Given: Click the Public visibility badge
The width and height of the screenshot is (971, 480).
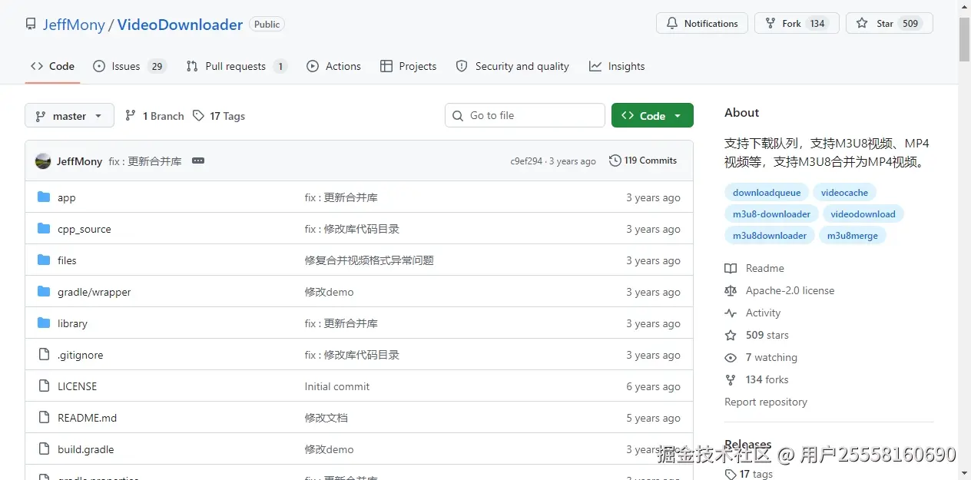Looking at the screenshot, I should click(267, 25).
